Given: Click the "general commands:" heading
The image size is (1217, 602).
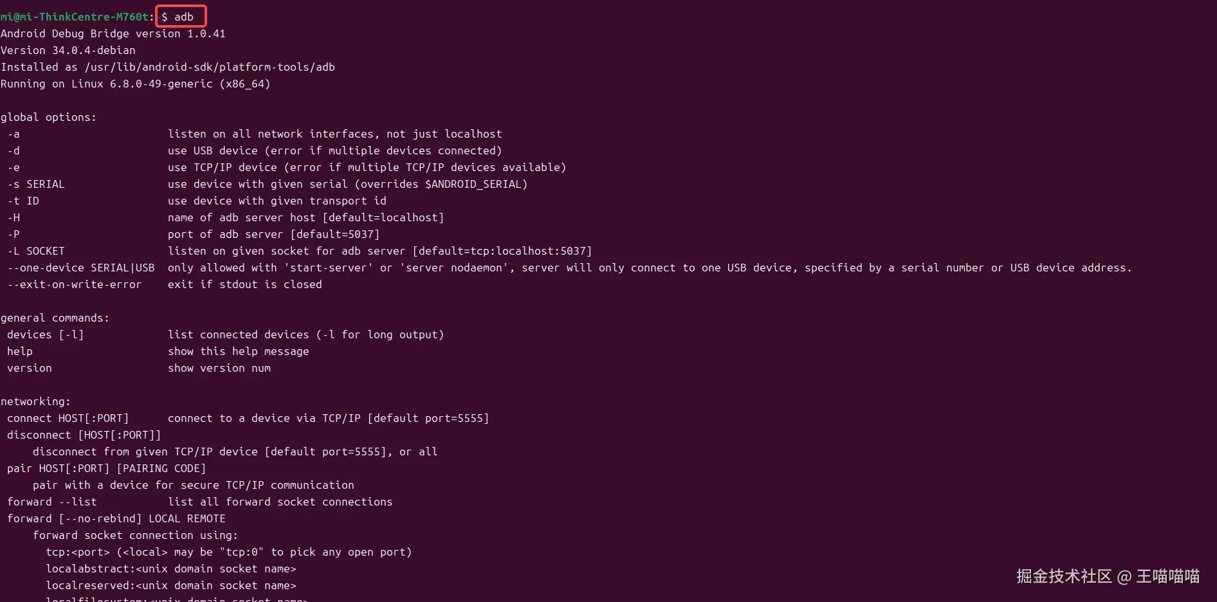Looking at the screenshot, I should tap(55, 318).
